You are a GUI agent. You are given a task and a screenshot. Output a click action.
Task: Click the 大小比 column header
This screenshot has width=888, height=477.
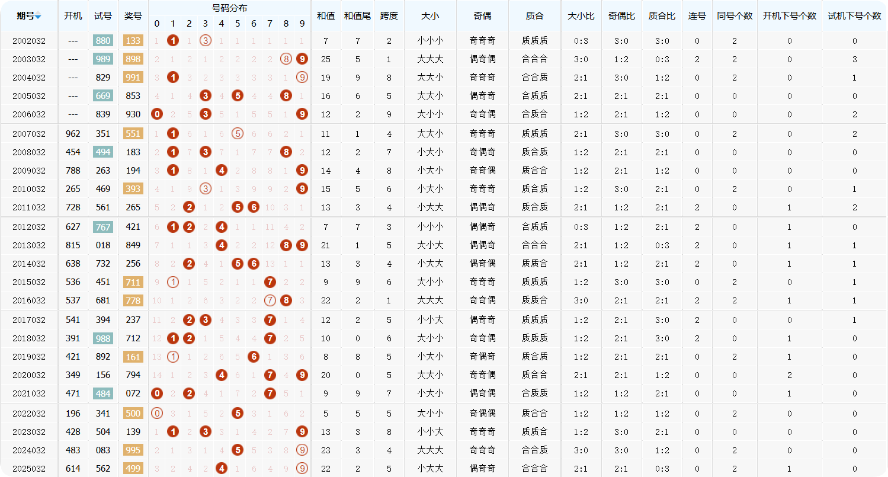581,16
